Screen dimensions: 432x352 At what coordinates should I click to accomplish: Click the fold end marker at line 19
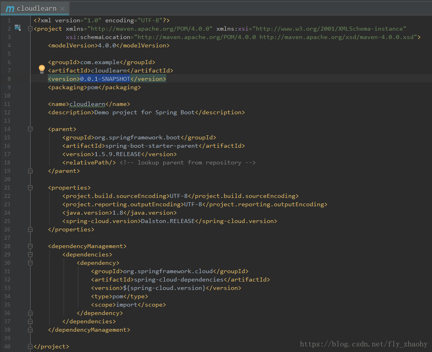coord(30,171)
